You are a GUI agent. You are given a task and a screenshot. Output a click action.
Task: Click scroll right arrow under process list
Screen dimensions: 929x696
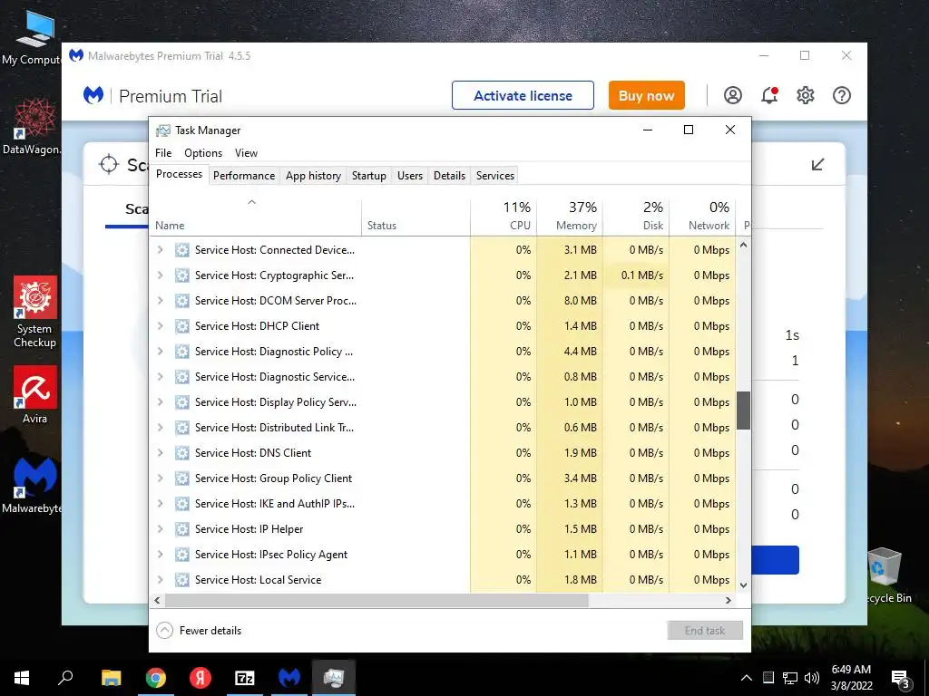pos(729,600)
